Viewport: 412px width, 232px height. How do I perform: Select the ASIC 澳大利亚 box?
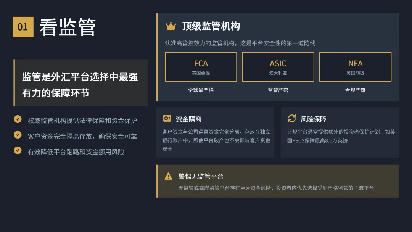coord(278,67)
